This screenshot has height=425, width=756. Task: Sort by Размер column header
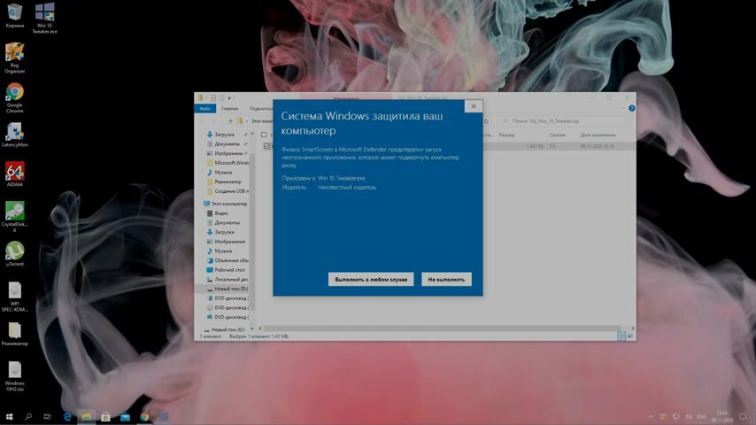click(506, 135)
